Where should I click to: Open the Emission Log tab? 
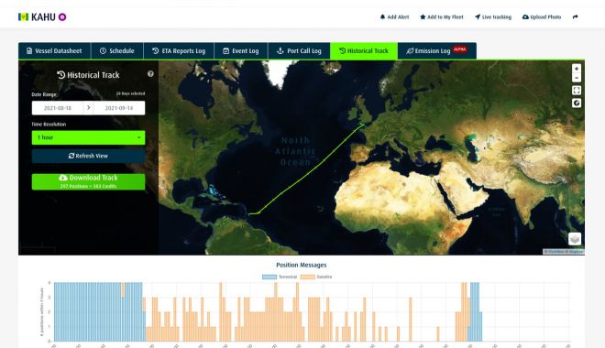coord(436,51)
